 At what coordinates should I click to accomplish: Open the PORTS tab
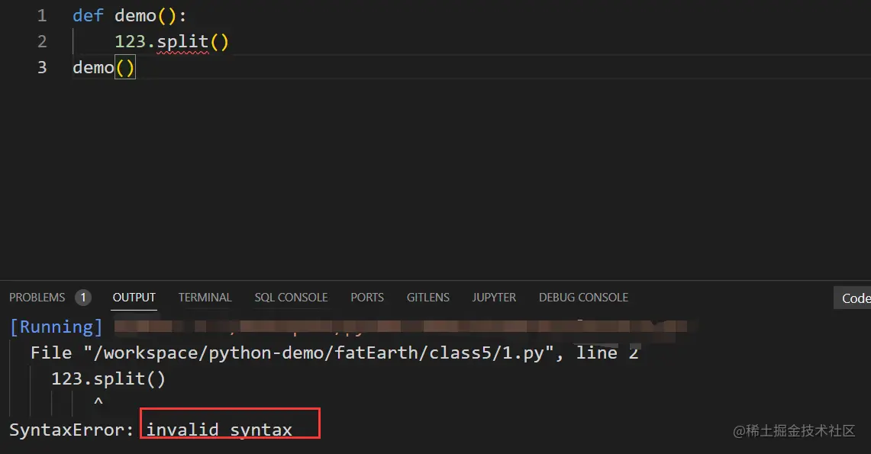tap(367, 298)
